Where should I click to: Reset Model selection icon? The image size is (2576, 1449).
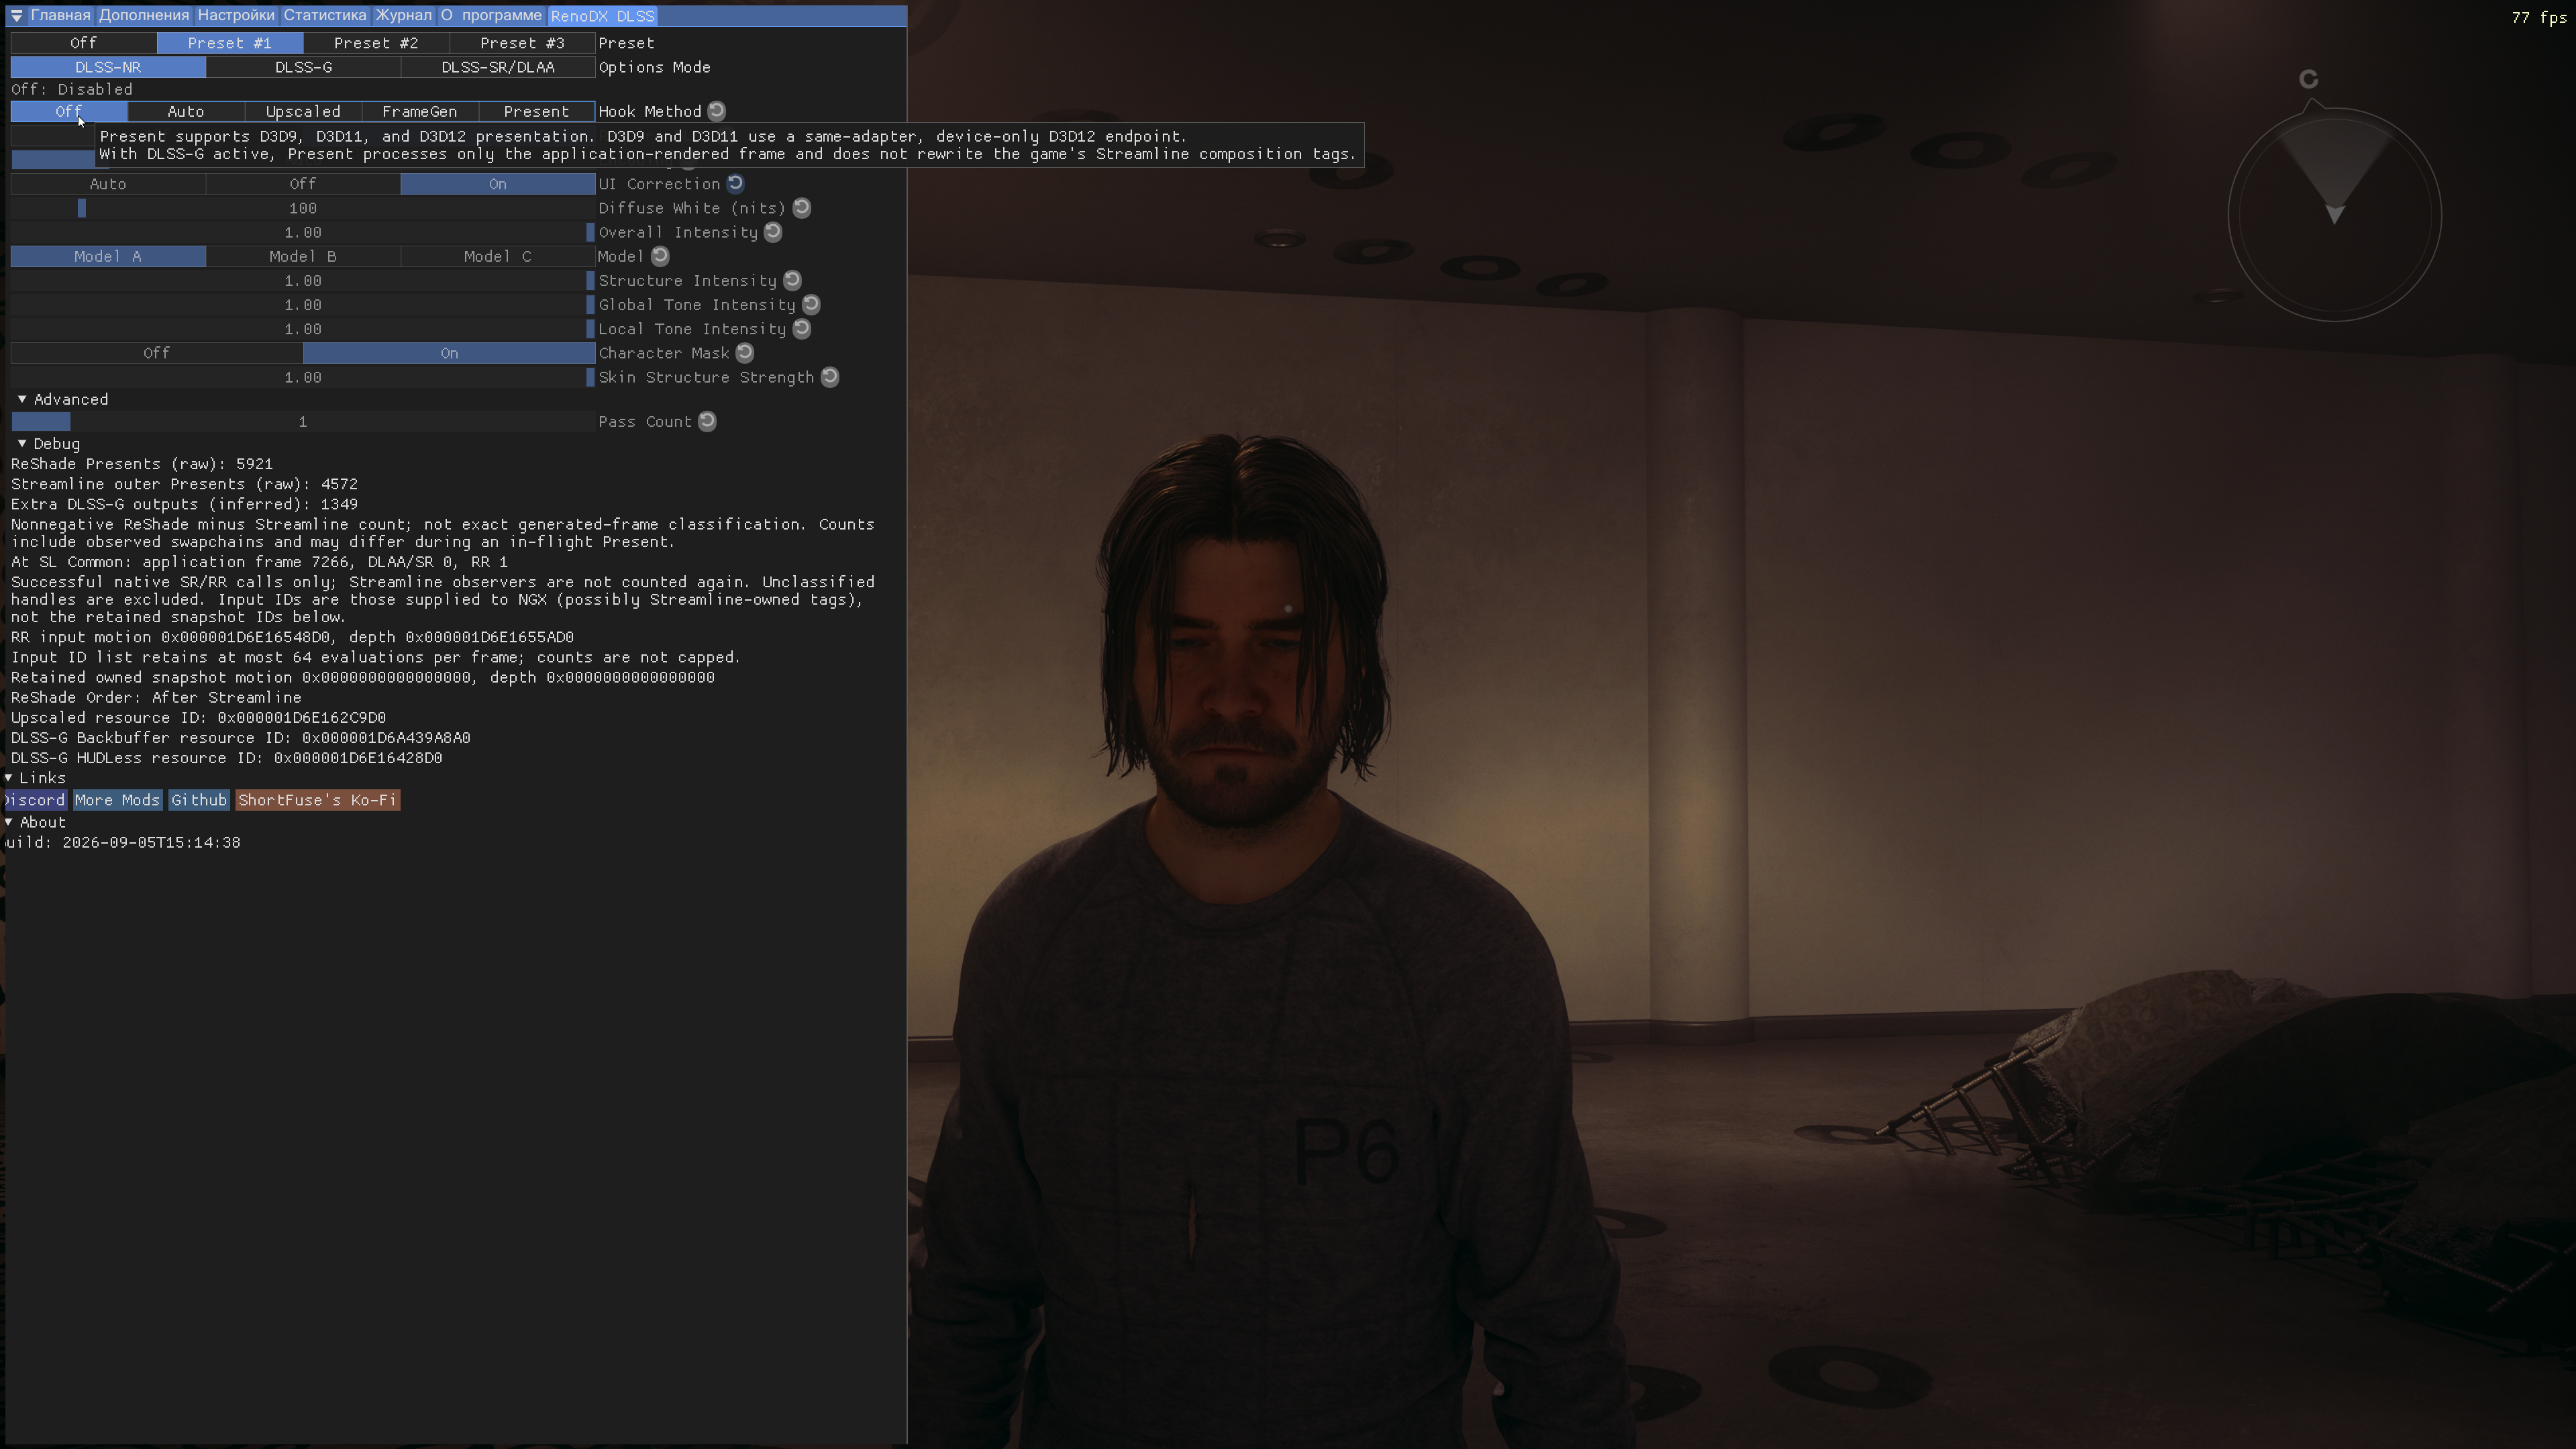660,256
